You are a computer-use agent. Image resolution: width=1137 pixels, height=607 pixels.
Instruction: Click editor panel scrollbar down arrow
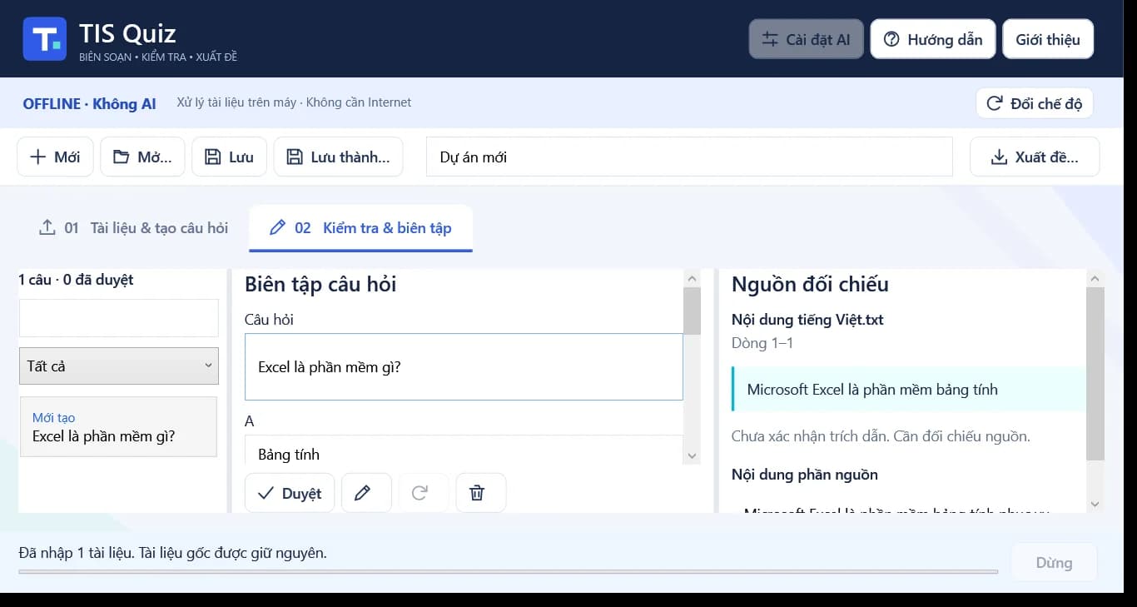(692, 455)
